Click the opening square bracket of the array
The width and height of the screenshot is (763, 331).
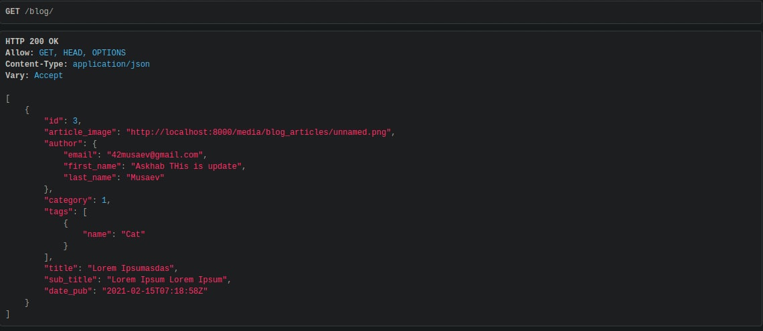pos(8,99)
